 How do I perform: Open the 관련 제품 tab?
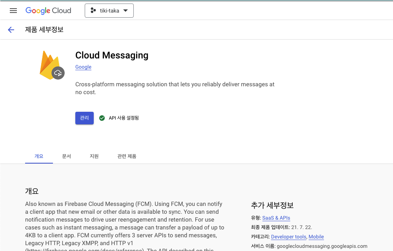[x=127, y=156]
